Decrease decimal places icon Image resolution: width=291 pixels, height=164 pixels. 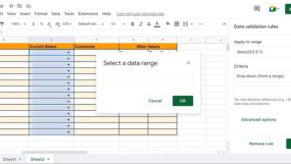pos(49,24)
